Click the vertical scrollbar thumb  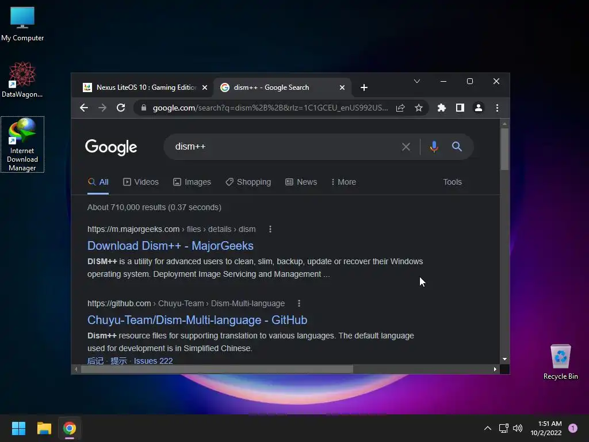504,149
